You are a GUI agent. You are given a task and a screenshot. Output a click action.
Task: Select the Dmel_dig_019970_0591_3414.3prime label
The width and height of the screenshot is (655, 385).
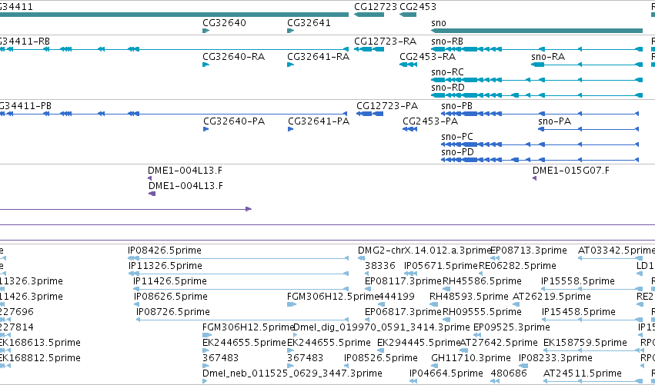[382, 327]
